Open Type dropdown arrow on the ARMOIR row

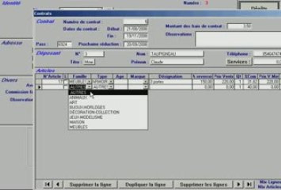tap(111, 82)
